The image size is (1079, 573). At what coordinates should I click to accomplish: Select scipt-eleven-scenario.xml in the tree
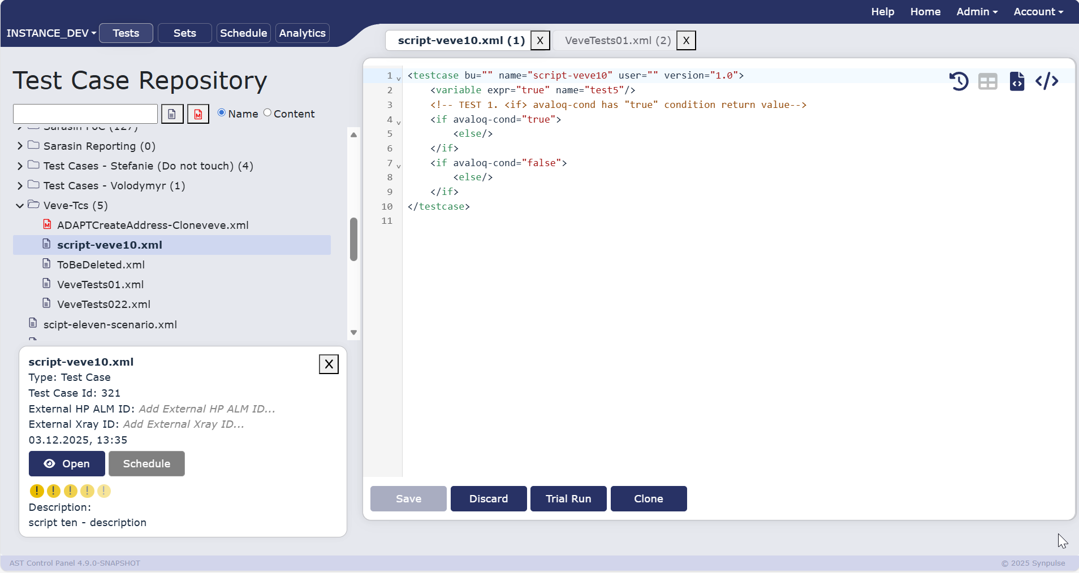(110, 324)
